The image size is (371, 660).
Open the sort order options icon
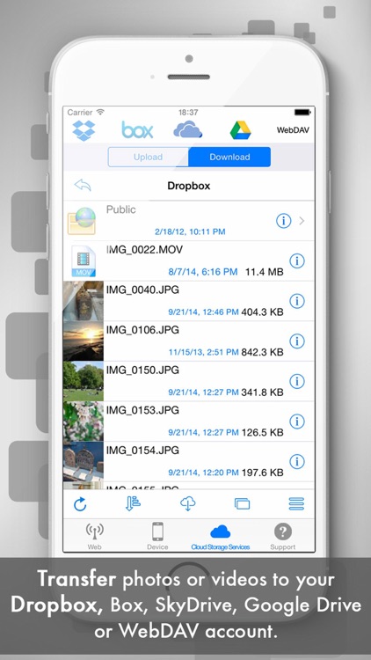(x=133, y=503)
